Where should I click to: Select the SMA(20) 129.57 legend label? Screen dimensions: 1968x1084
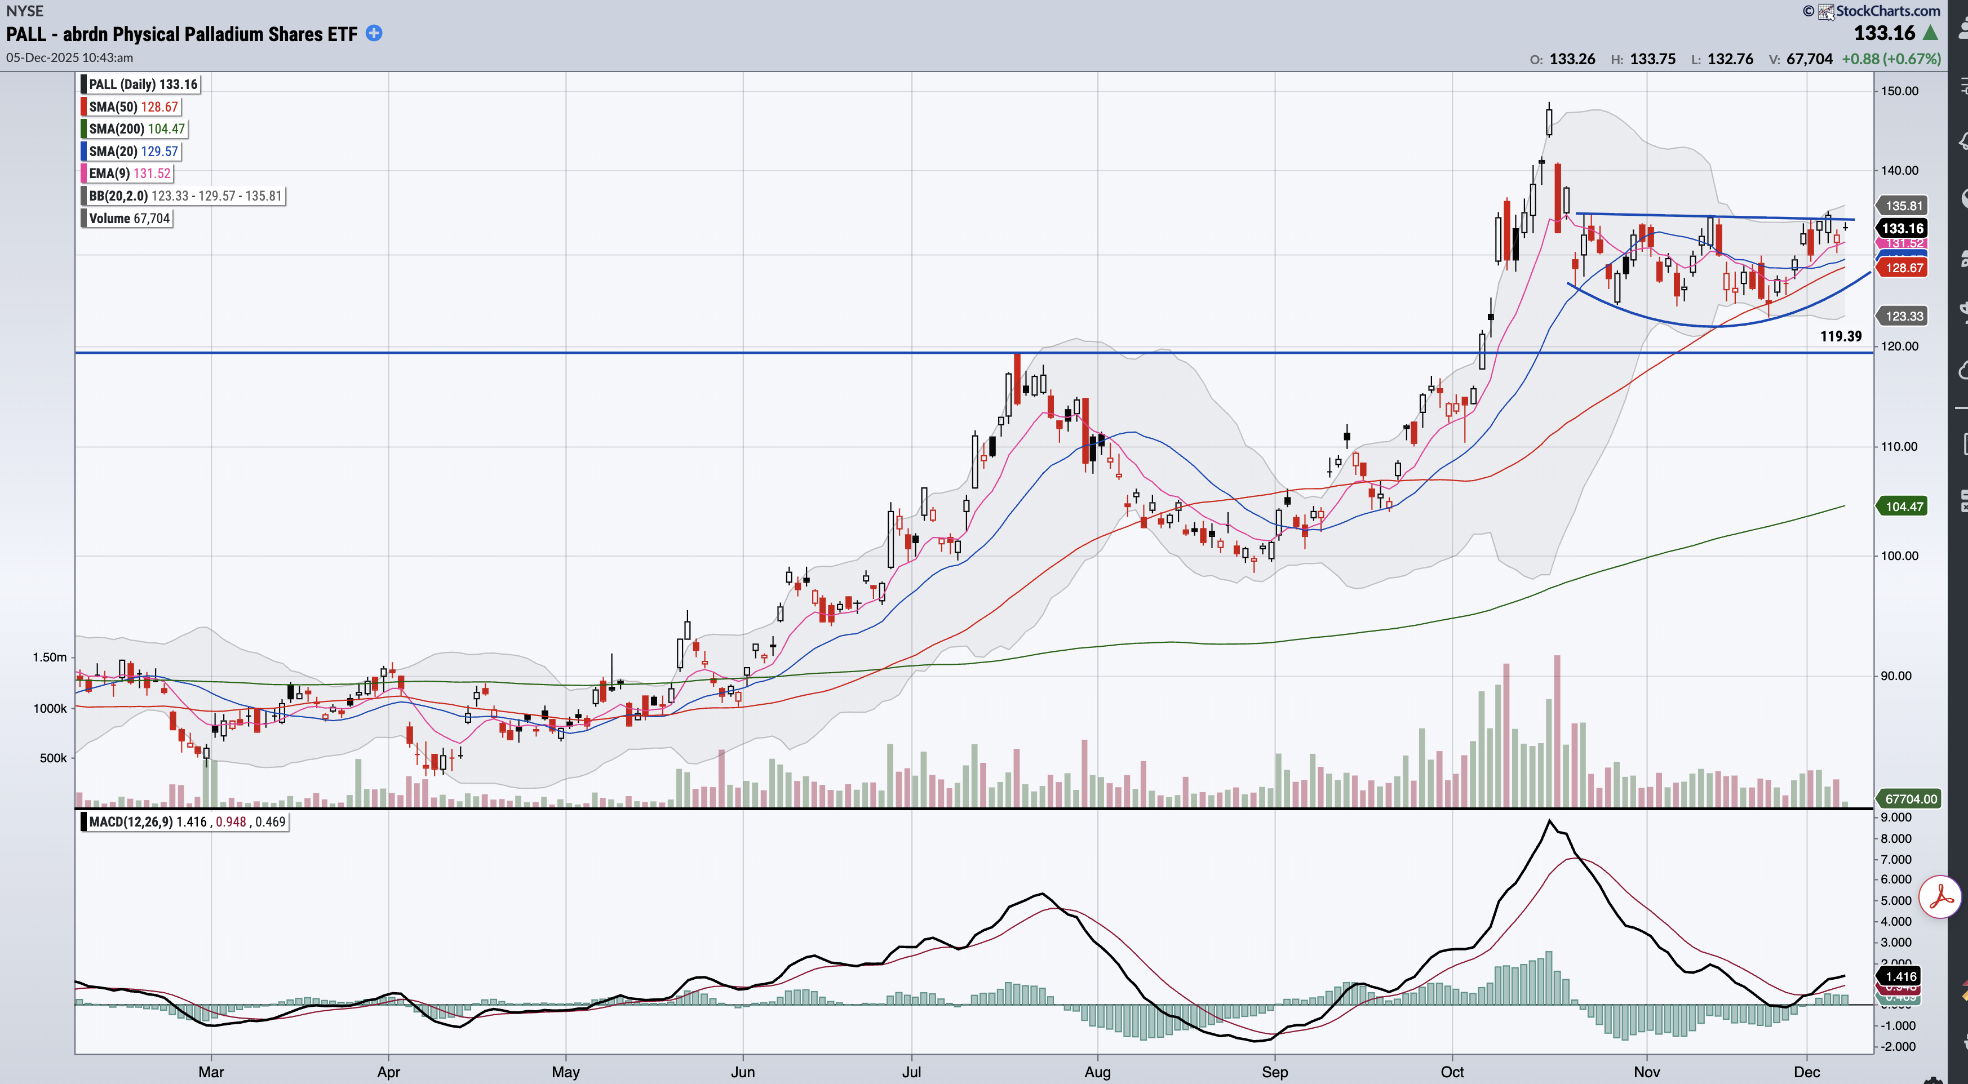(133, 151)
